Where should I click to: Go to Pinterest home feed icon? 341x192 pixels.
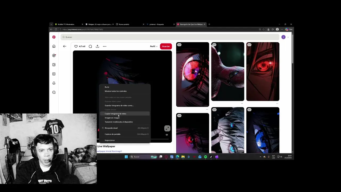click(54, 46)
